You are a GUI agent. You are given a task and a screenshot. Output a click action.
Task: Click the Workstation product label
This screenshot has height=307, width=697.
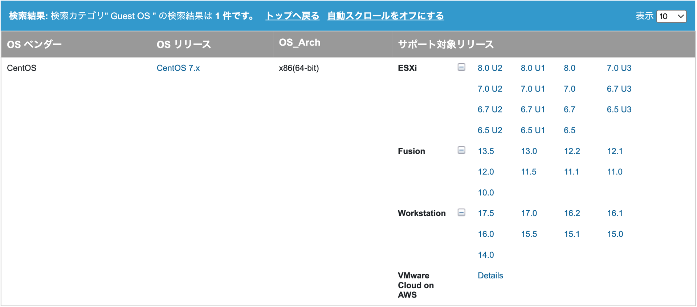point(421,213)
